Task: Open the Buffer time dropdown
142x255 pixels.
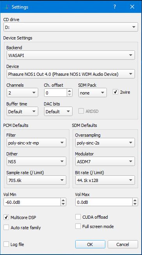Action: click(x=22, y=111)
